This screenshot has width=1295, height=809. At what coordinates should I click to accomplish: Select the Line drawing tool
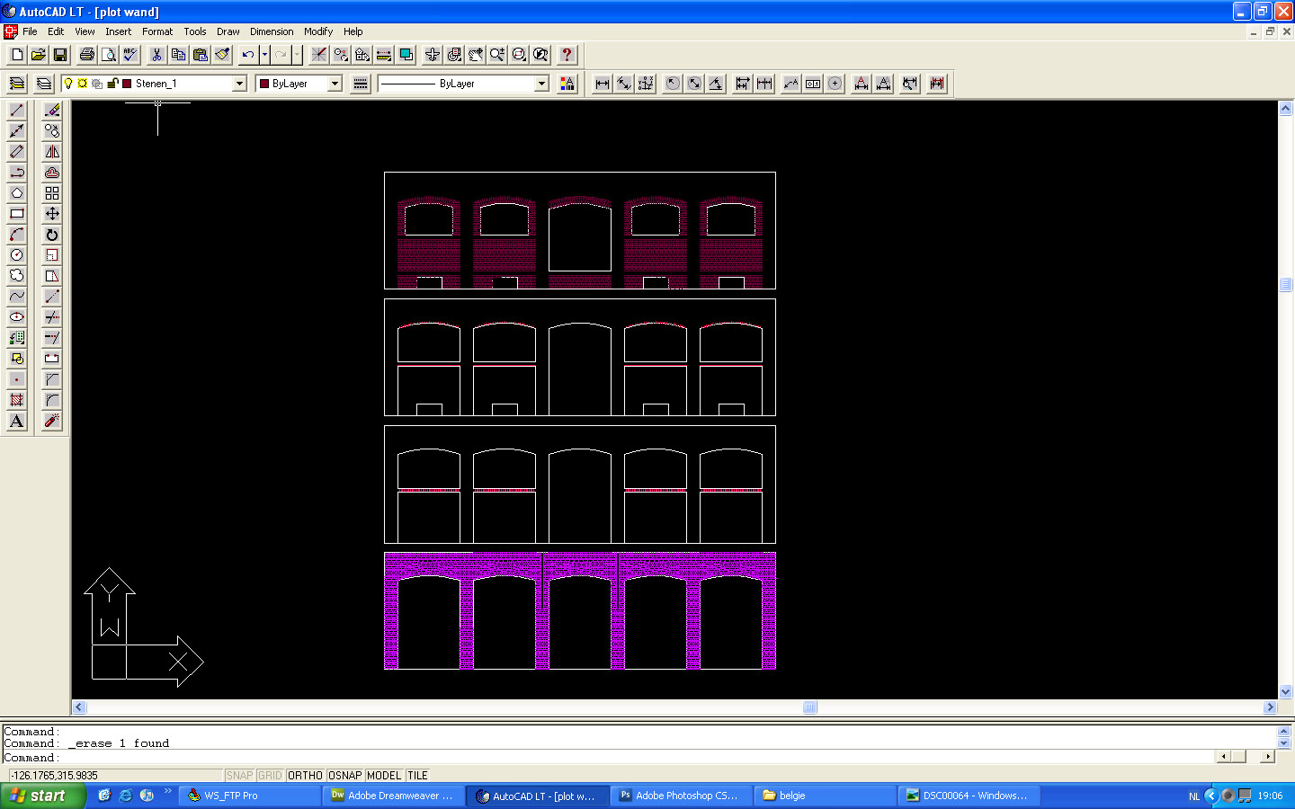coord(15,109)
